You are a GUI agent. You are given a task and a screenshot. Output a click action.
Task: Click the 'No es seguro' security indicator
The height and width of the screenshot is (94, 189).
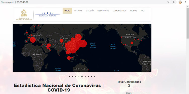8,2
